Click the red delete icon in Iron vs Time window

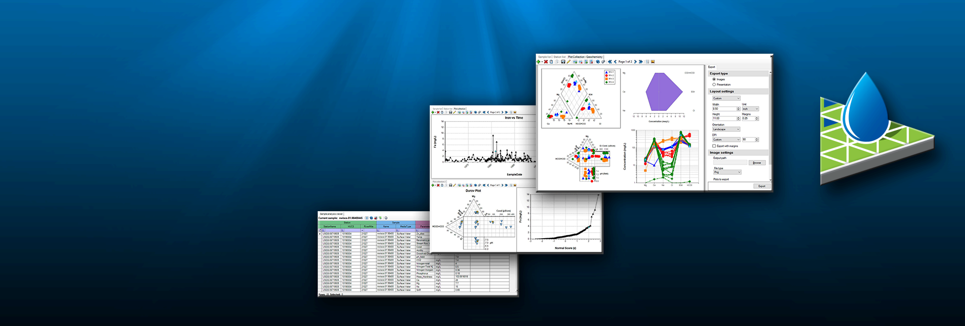(438, 112)
